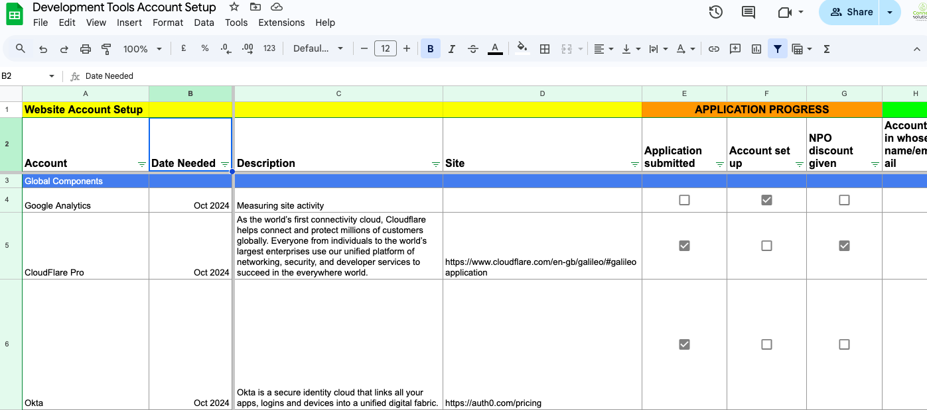Image resolution: width=927 pixels, height=410 pixels.
Task: Select the borders icon in toolbar
Action: [x=545, y=49]
